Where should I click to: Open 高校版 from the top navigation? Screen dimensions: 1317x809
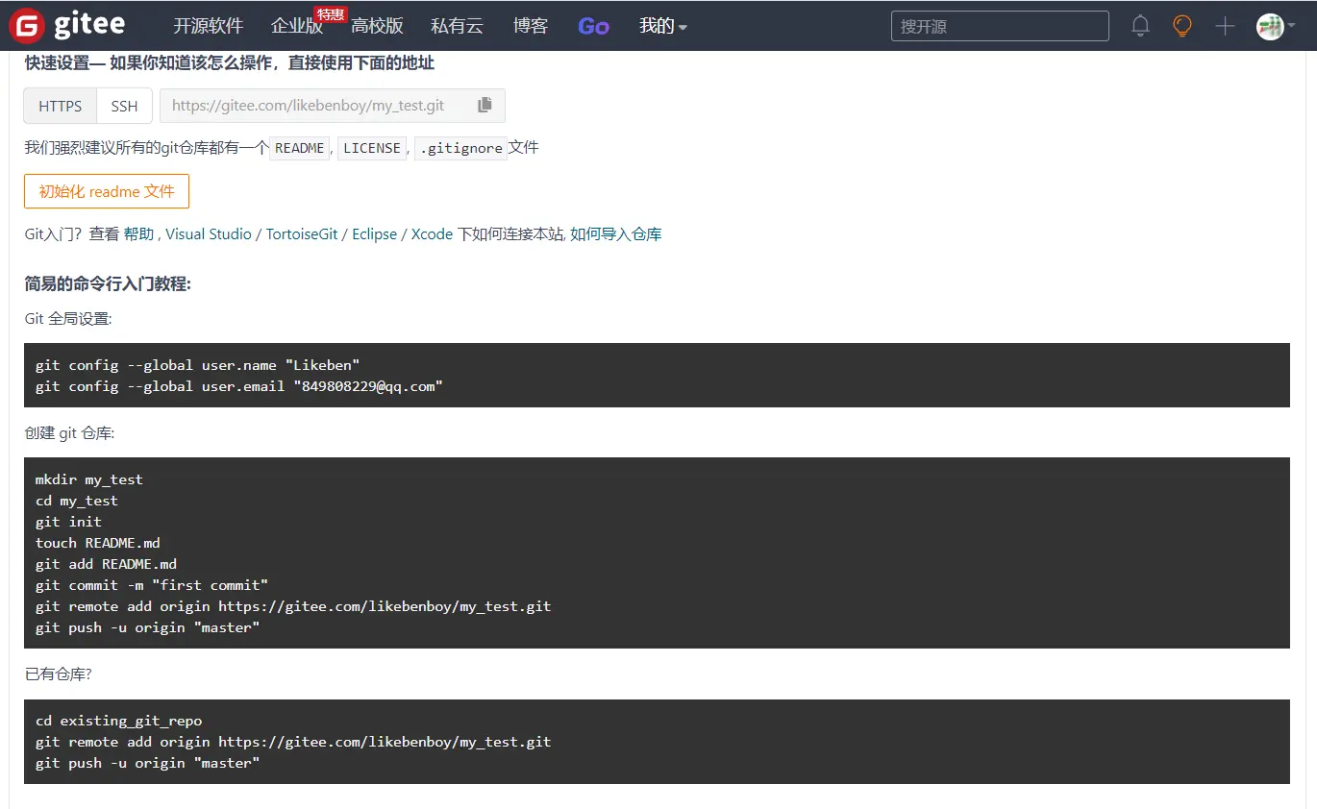pyautogui.click(x=377, y=26)
